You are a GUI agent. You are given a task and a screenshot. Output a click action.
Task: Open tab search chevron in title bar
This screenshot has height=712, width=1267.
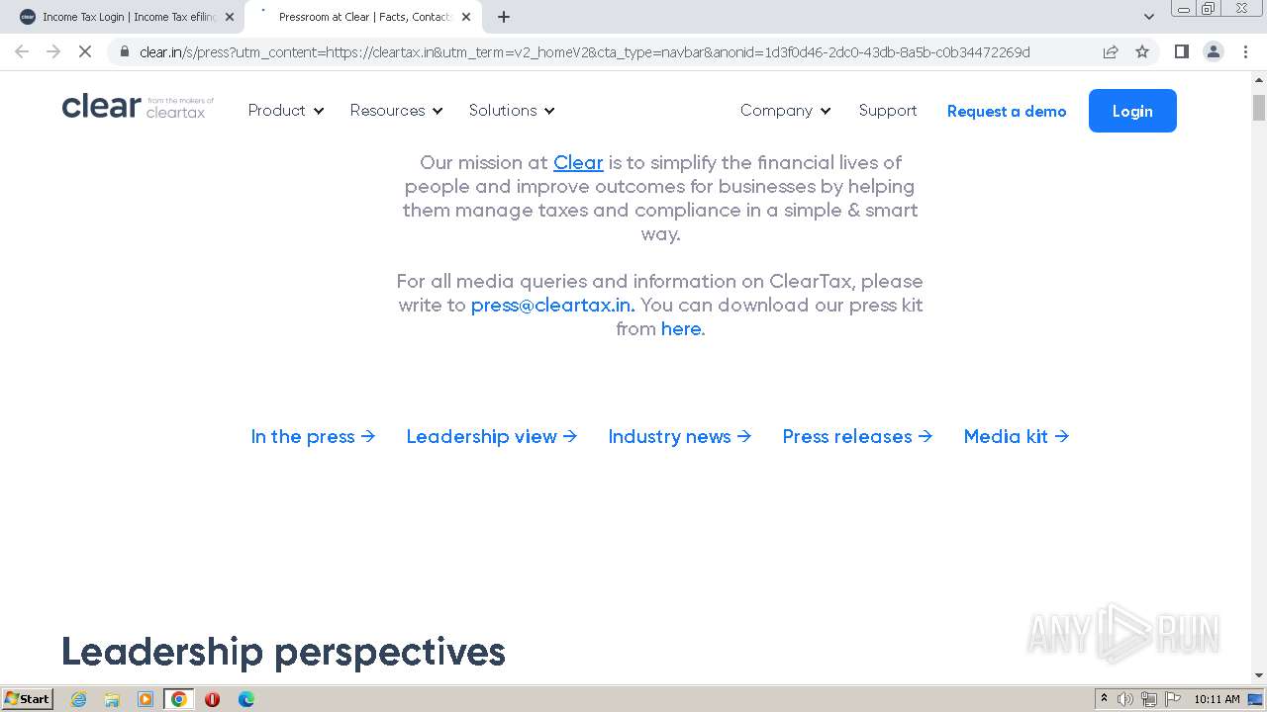(1148, 17)
